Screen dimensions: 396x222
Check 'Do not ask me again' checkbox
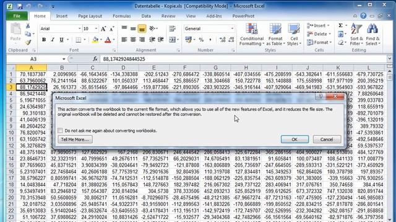60,130
